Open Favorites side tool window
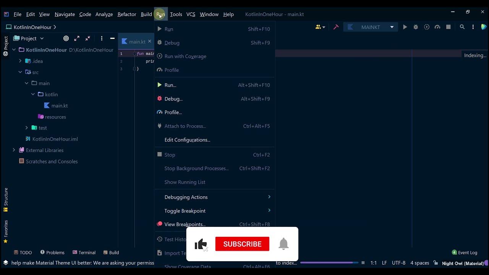The width and height of the screenshot is (489, 275). [x=6, y=232]
